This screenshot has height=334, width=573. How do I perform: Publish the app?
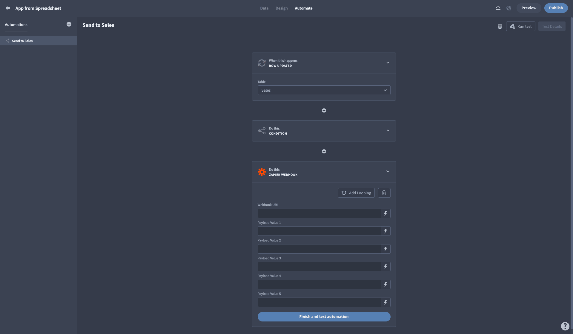(556, 8)
